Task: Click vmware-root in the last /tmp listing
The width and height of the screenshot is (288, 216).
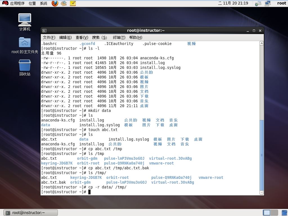Action: (211, 177)
